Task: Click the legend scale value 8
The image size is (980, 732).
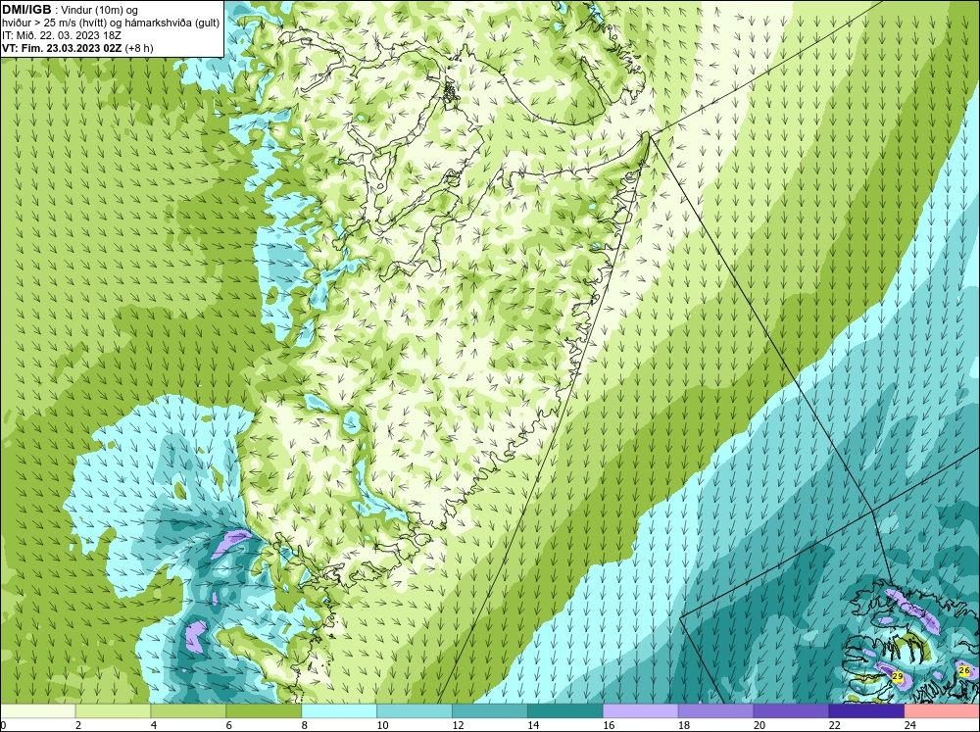Action: [x=305, y=725]
